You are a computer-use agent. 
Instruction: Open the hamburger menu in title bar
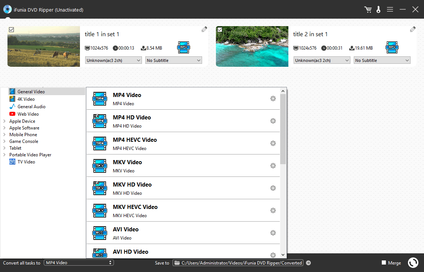pyautogui.click(x=390, y=10)
